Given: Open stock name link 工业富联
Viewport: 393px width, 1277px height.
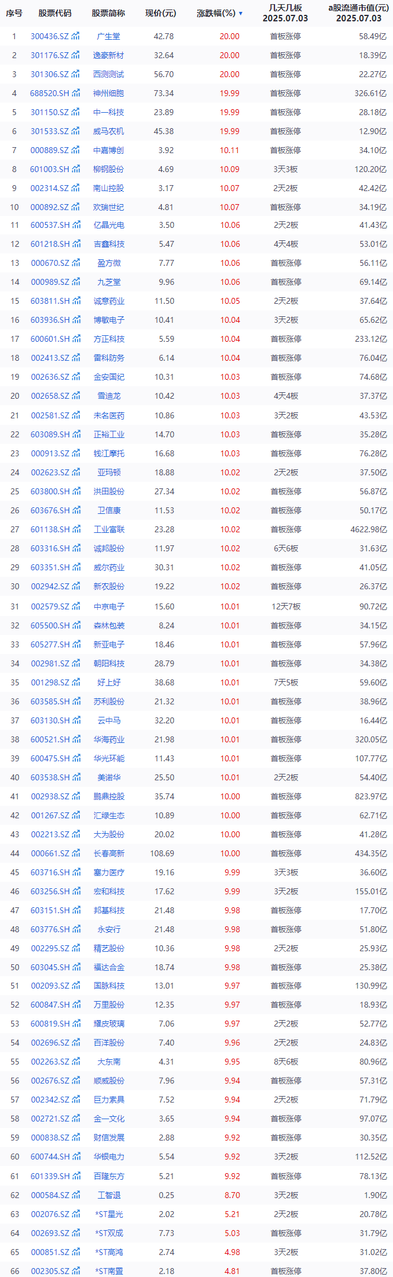Looking at the screenshot, I should [x=108, y=529].
